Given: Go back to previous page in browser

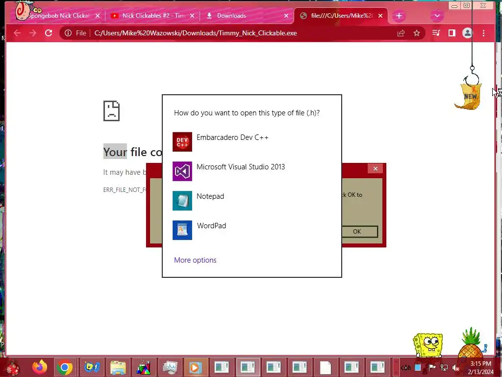Looking at the screenshot, I should click(x=17, y=33).
